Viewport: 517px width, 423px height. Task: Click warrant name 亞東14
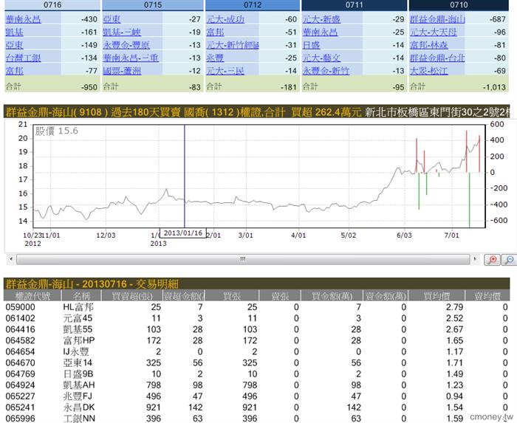point(78,362)
